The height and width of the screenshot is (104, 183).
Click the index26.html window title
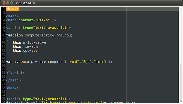pyautogui.click(x=25, y=3)
